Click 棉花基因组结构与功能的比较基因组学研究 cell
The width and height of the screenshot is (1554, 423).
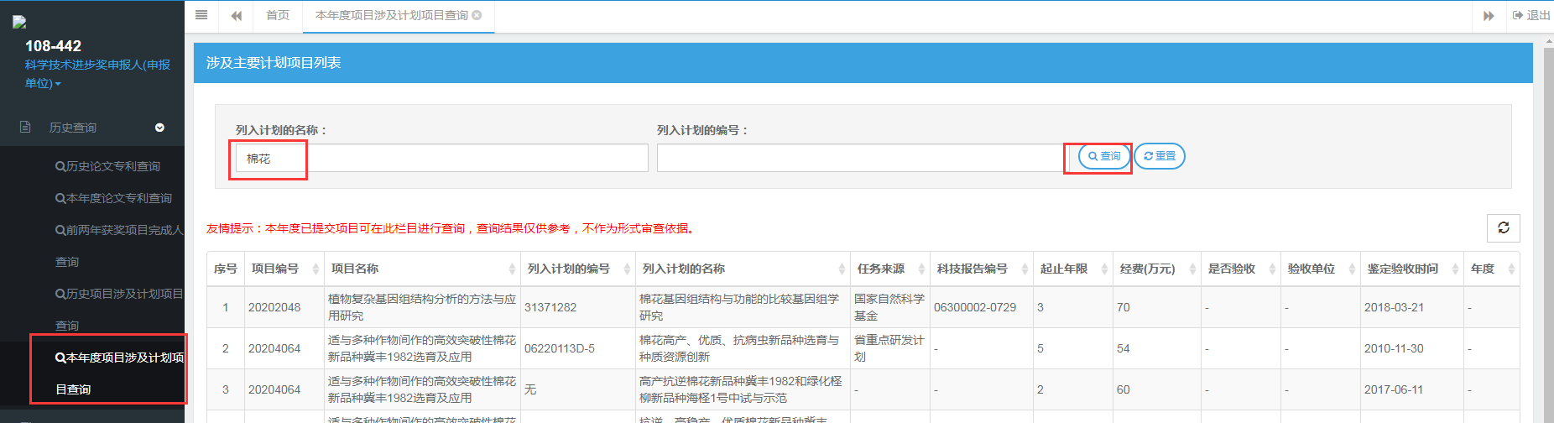coord(743,307)
